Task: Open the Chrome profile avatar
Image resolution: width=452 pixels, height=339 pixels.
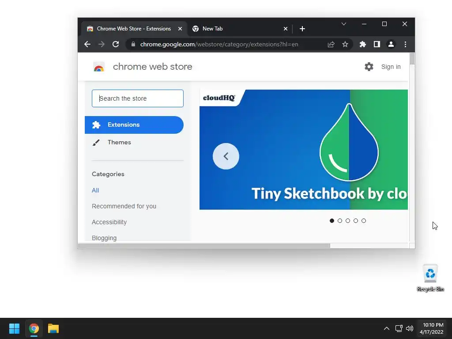Action: tap(391, 45)
